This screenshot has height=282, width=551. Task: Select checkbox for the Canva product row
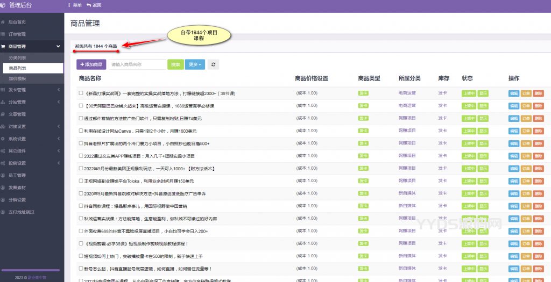81,131
